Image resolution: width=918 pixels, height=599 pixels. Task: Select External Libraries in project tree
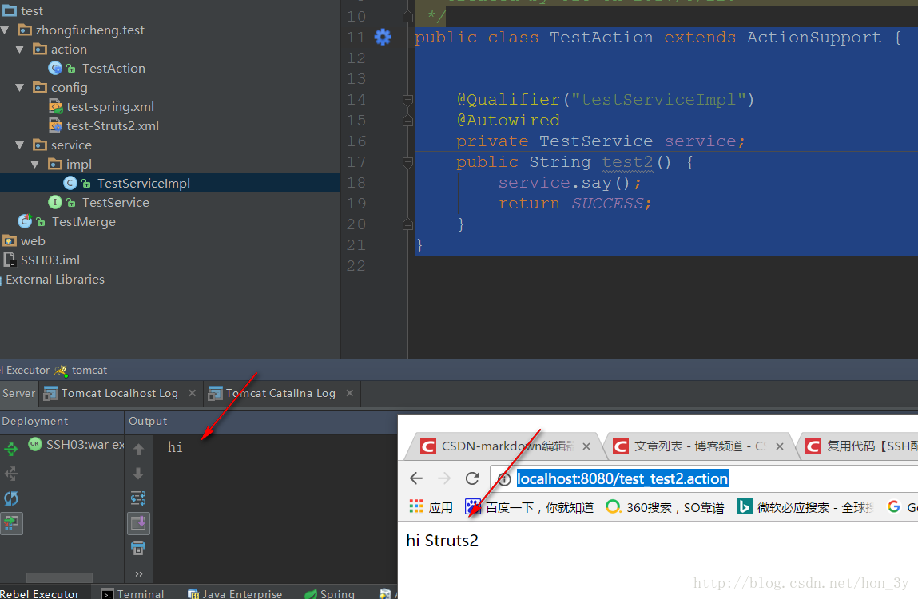[55, 280]
